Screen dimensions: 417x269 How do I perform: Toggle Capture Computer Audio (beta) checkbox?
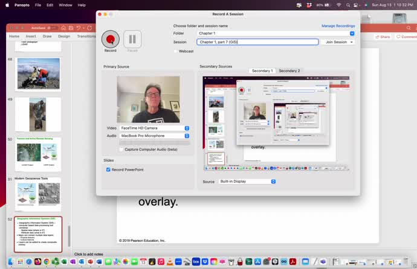tap(121, 149)
